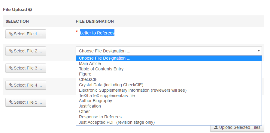Click the Select File 1 button
Screen dimensions: 270x133
pos(26,34)
